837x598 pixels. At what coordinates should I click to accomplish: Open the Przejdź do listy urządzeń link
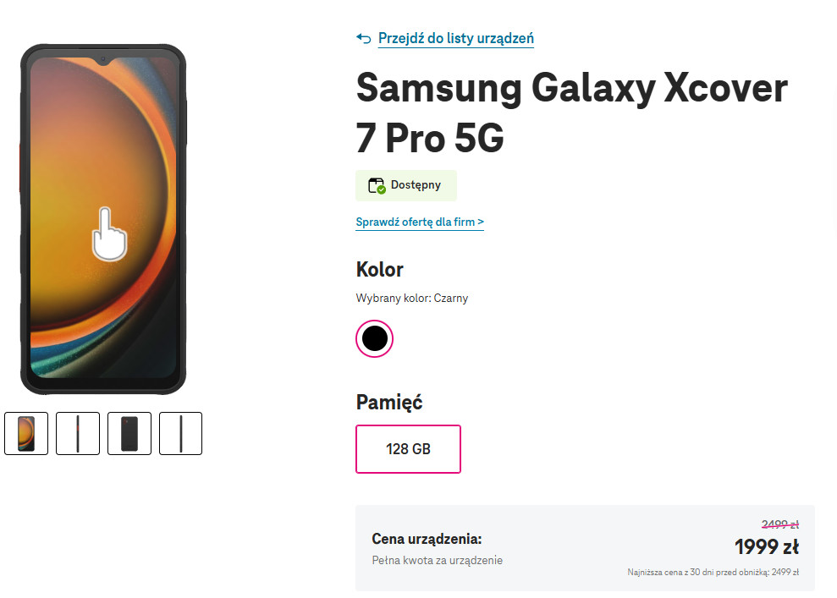[455, 38]
